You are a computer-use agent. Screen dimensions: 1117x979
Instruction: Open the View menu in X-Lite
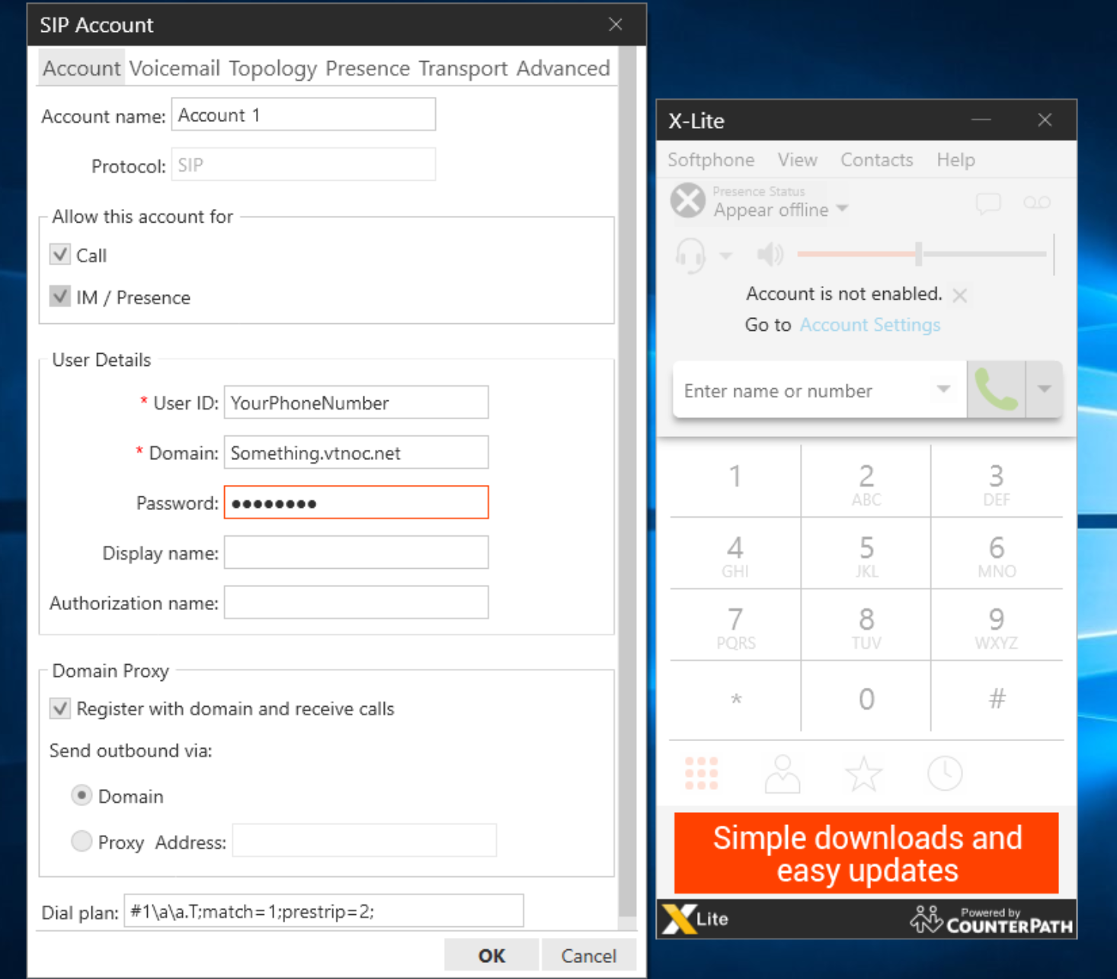797,159
